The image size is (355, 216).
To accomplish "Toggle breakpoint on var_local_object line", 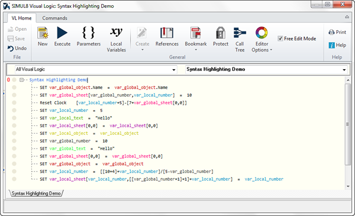I will coord(14,133).
